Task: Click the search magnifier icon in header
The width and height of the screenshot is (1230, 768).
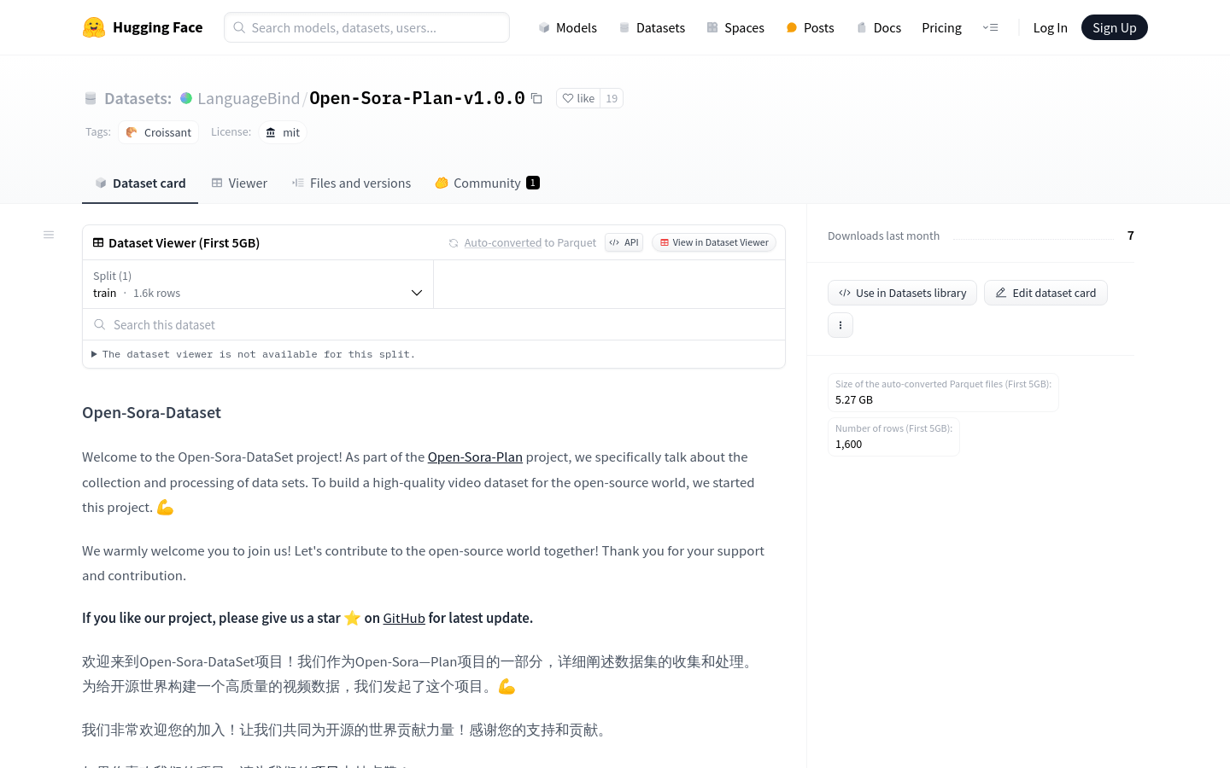Action: pos(239,27)
